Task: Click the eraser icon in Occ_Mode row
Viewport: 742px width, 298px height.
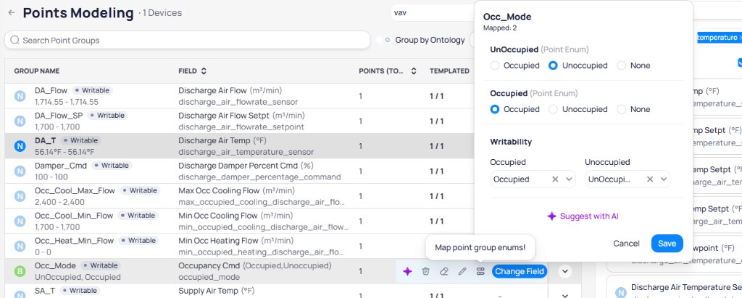Action: (x=444, y=271)
